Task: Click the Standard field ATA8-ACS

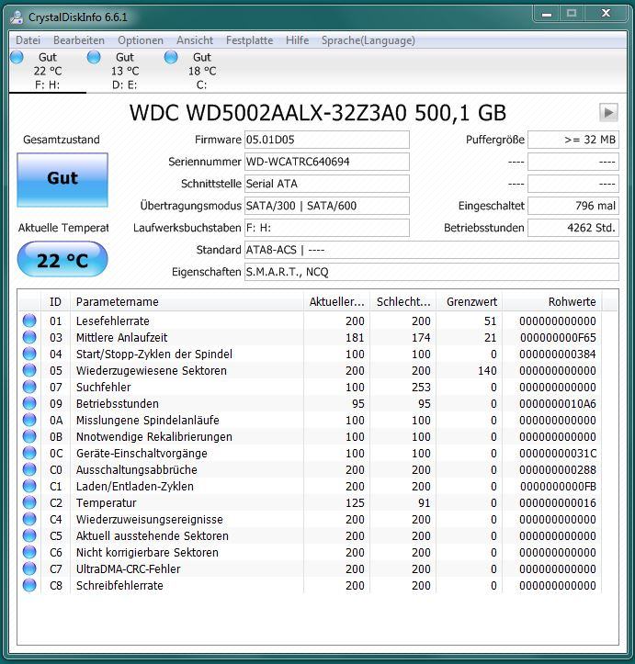Action: click(x=431, y=250)
